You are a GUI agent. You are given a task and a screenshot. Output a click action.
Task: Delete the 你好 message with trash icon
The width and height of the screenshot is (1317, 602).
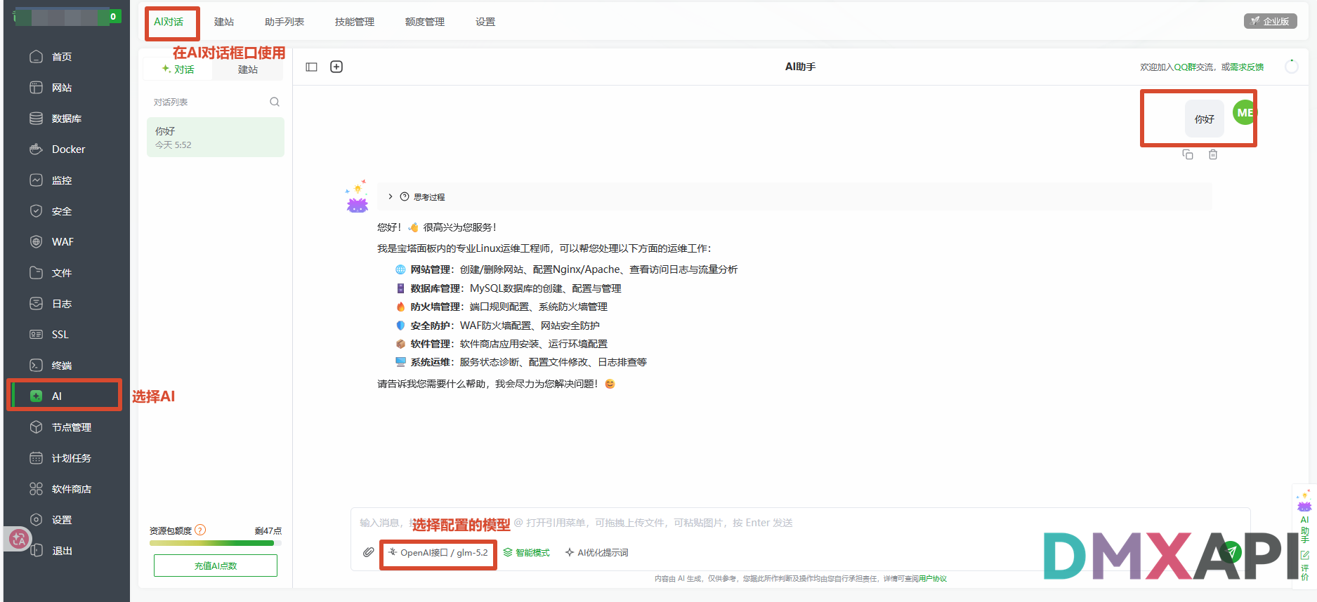point(1213,154)
